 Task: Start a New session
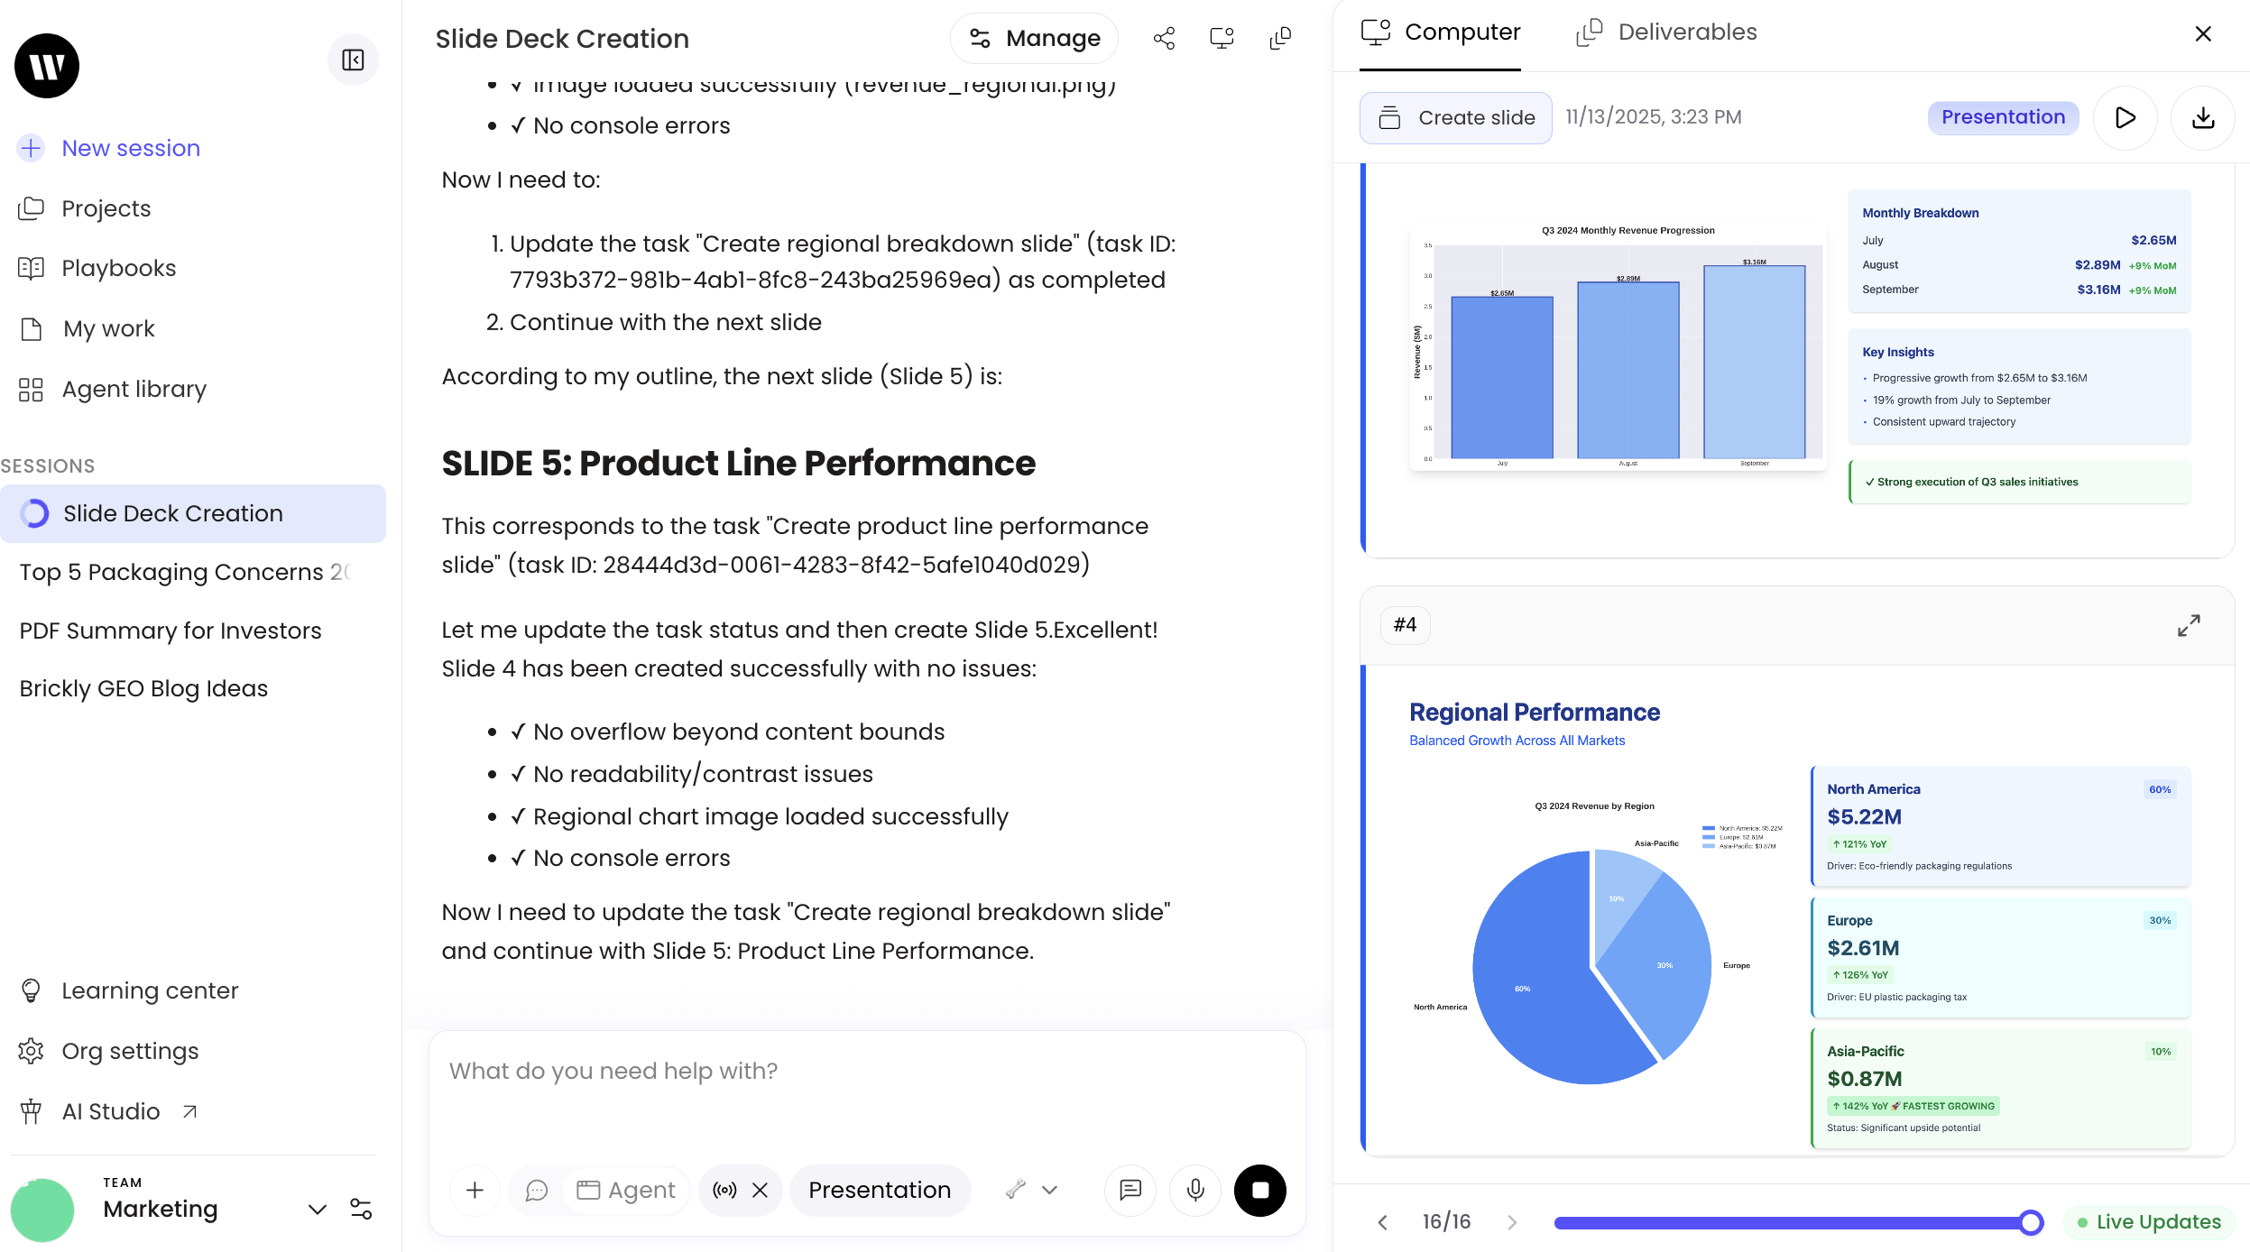[130, 148]
